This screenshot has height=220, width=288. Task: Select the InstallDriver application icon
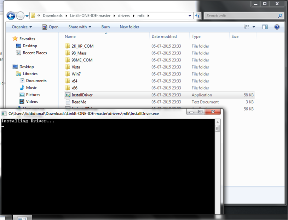pyautogui.click(x=68, y=95)
